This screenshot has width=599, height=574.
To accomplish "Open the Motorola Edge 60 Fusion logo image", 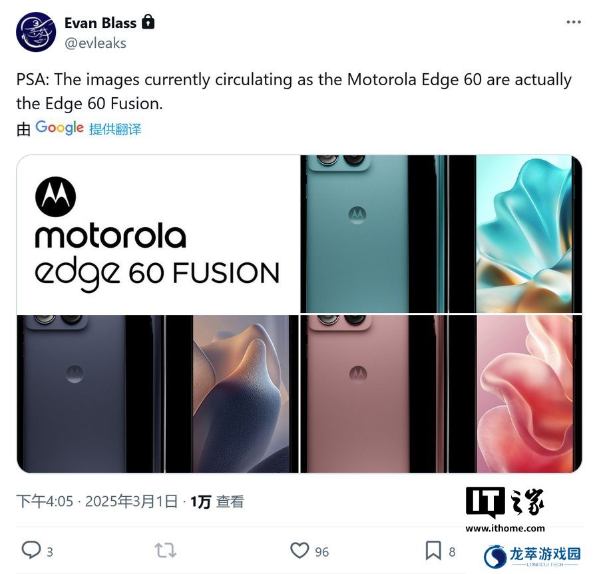I will click(x=158, y=234).
